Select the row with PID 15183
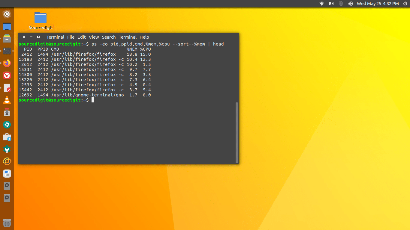 click(x=85, y=59)
